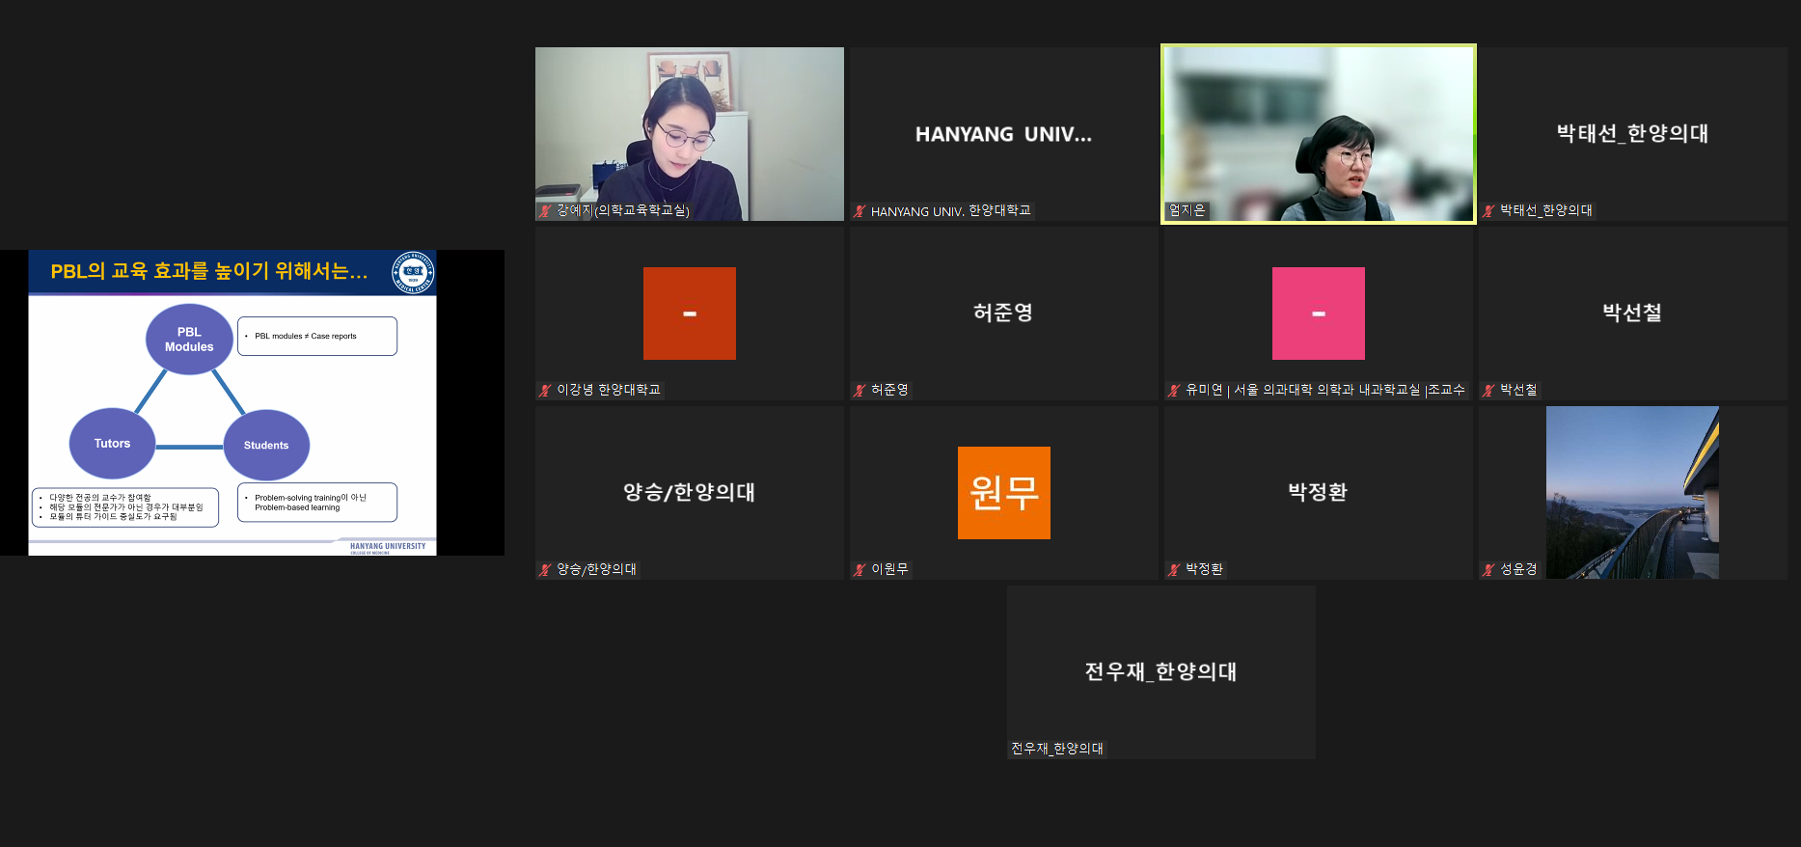Click muted mic icon beside 박선철 name label
The height and width of the screenshot is (847, 1801).
point(1489,390)
